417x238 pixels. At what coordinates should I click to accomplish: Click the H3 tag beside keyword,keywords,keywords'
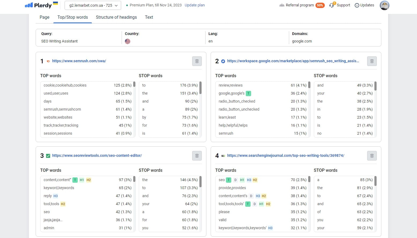[x=270, y=228]
